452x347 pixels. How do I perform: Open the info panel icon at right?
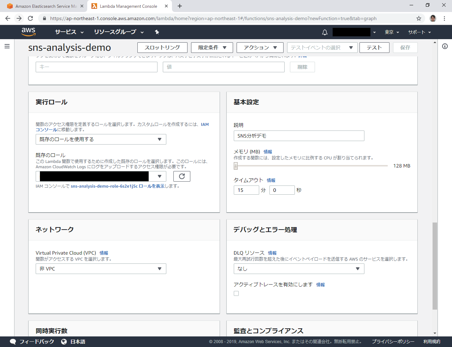[445, 46]
